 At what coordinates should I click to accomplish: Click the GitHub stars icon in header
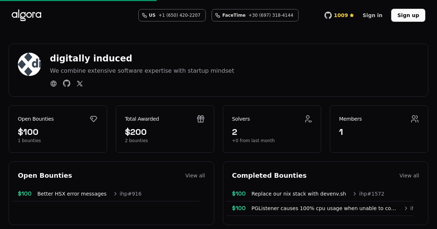coord(328,15)
